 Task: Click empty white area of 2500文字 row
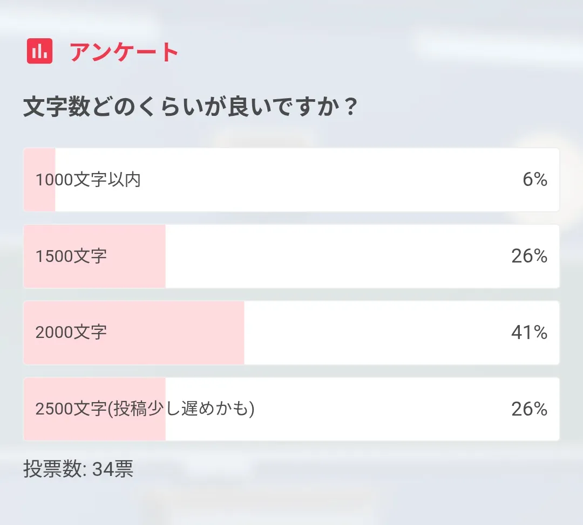coord(378,409)
